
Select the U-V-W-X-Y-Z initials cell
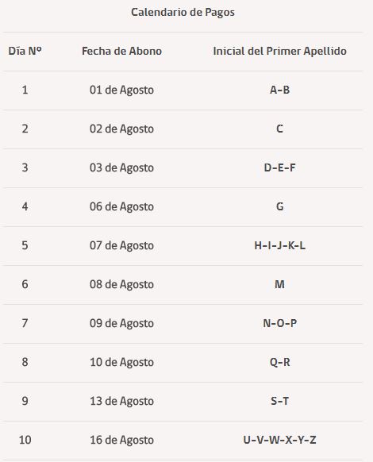click(279, 440)
